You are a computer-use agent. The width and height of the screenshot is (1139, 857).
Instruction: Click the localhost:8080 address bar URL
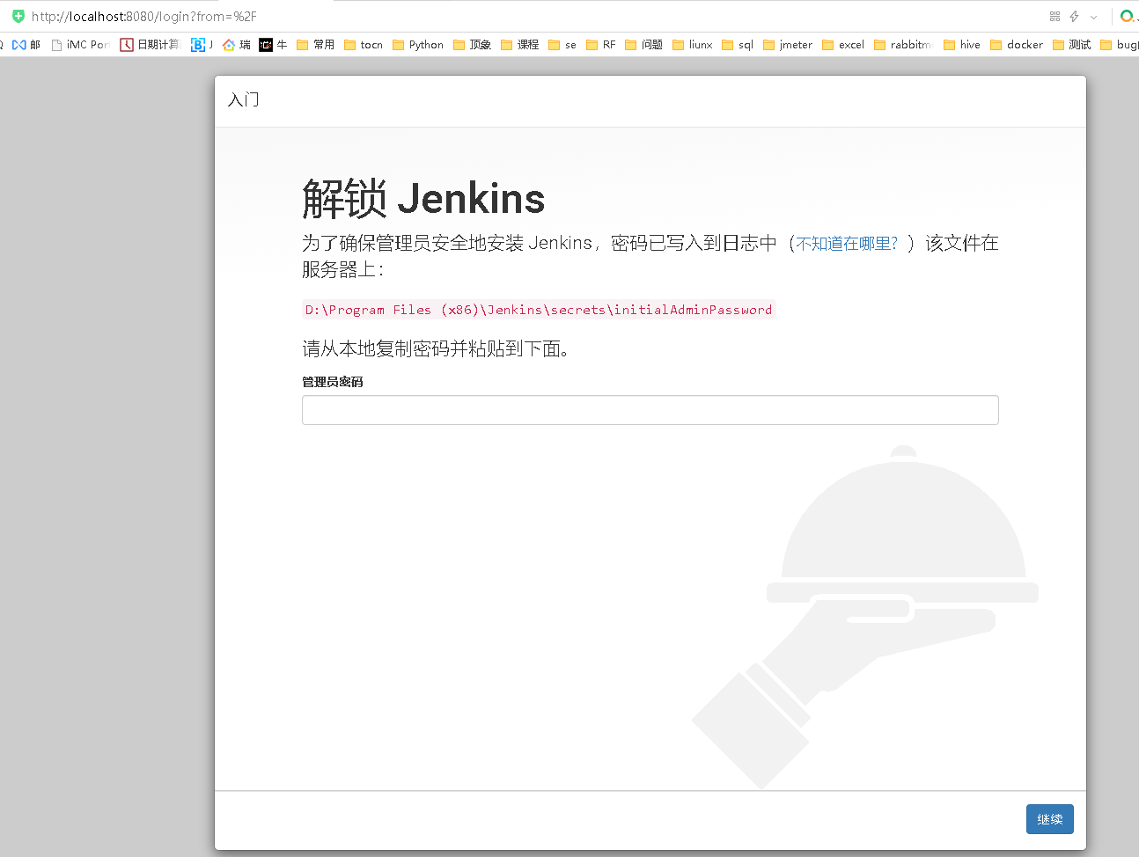[x=144, y=17]
